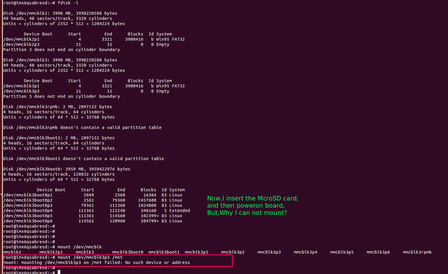The image size is (448, 274).
Task: Click the '/dev/mmcblk3boot0p4' Extended row
Action: coord(96,211)
